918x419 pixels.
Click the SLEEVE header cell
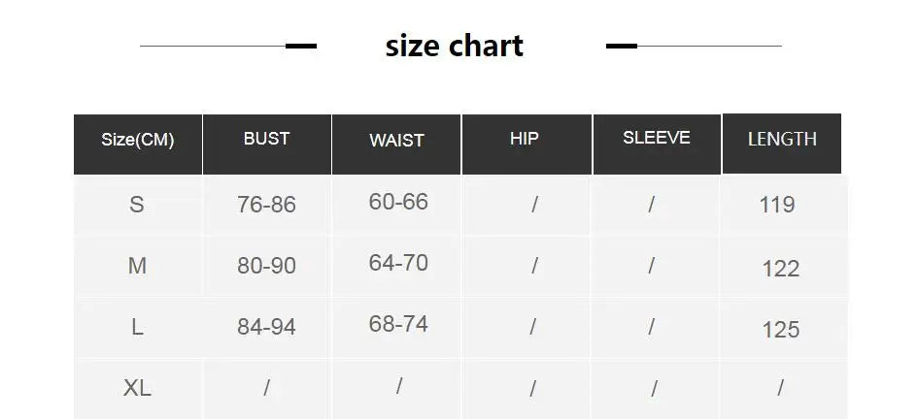pyautogui.click(x=657, y=145)
